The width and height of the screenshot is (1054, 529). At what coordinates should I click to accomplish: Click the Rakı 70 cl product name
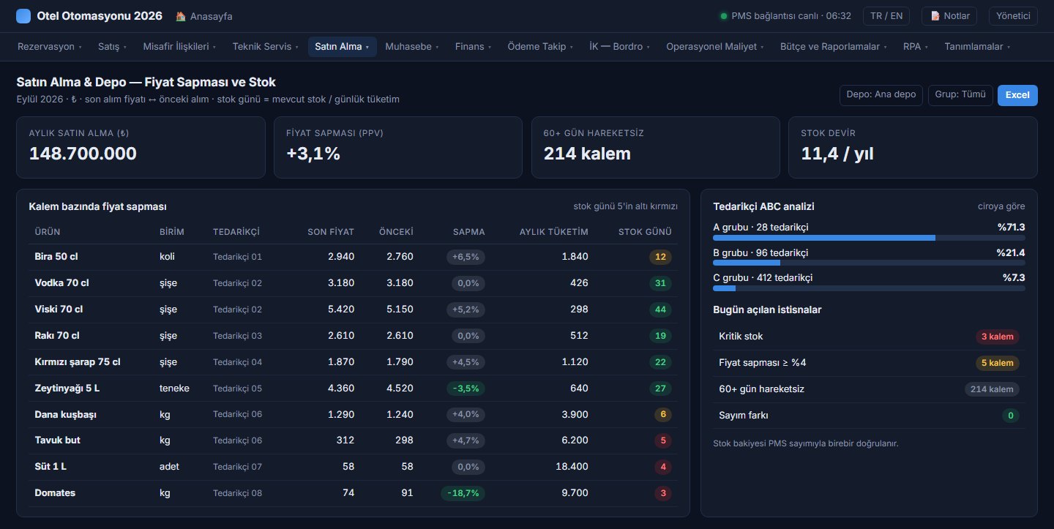(57, 336)
